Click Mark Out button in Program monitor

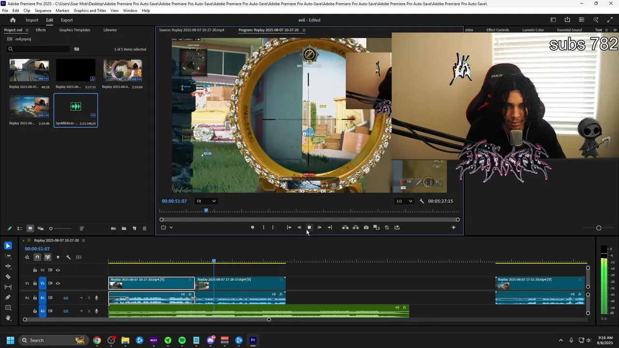tap(273, 228)
